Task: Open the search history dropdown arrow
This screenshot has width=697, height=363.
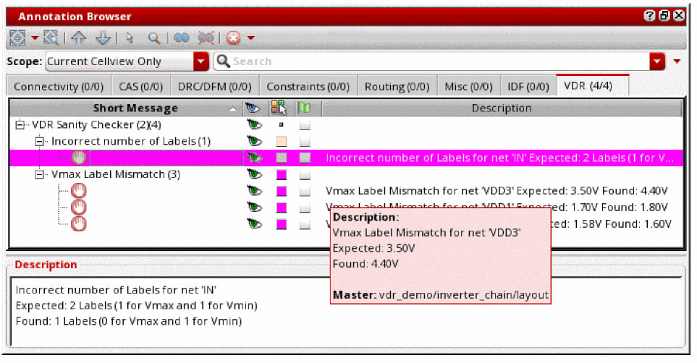Action: (x=657, y=61)
